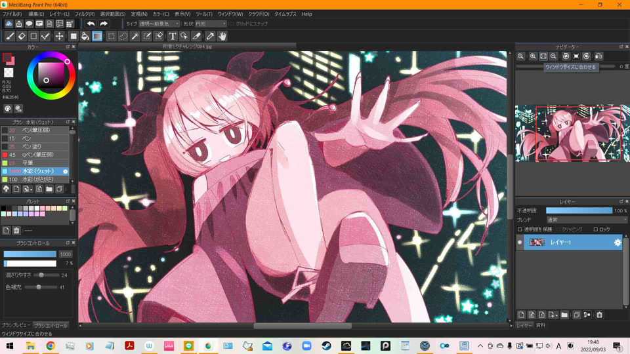This screenshot has height=354, width=630.
Task: Select the ペン 塗り brush
Action: click(35, 147)
